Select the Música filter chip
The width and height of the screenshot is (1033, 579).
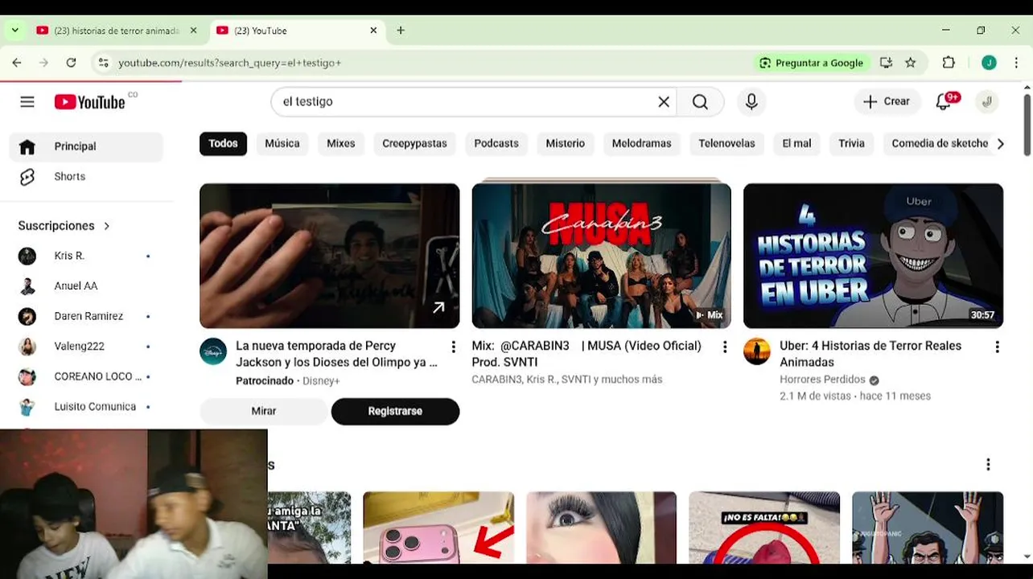[282, 144]
